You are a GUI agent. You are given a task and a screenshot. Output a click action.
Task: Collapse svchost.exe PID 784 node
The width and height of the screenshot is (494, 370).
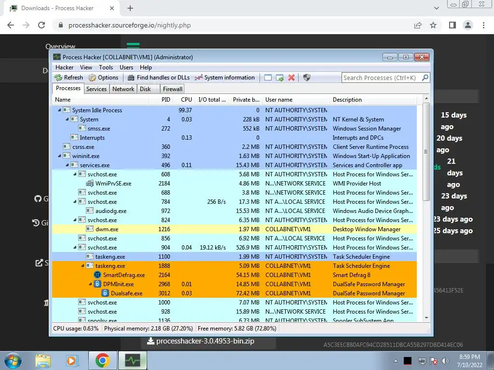pyautogui.click(x=75, y=202)
